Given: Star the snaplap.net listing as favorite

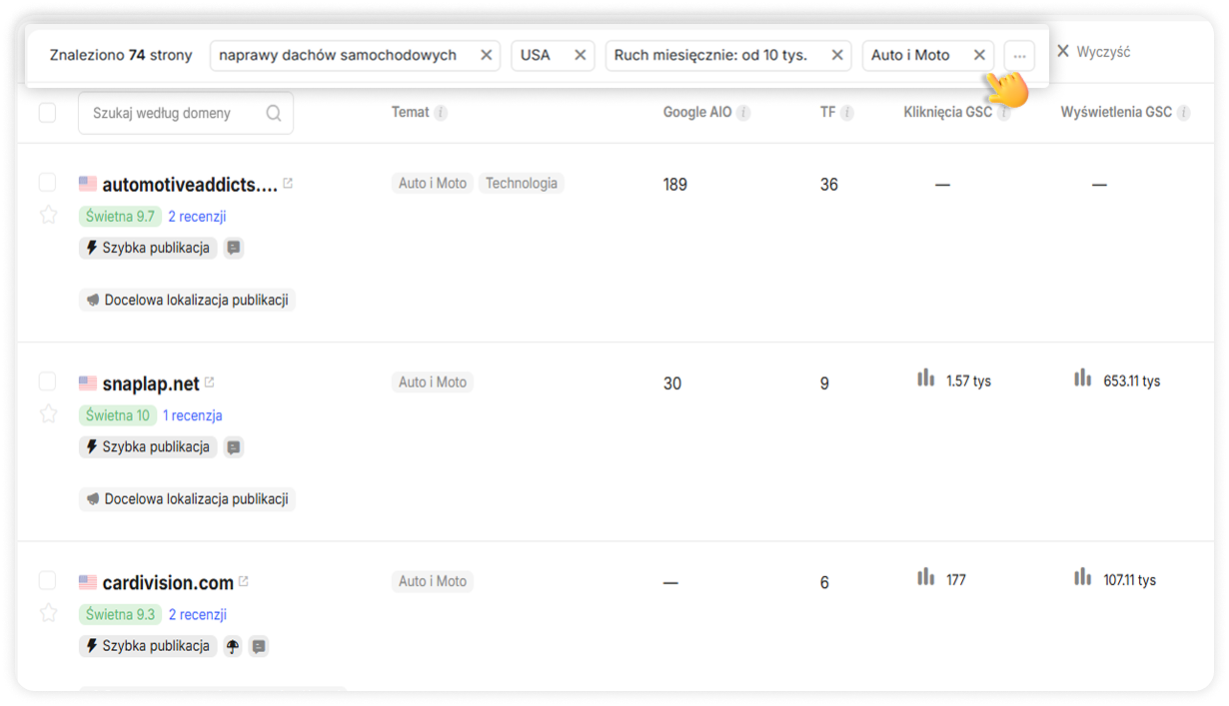Looking at the screenshot, I should (48, 413).
